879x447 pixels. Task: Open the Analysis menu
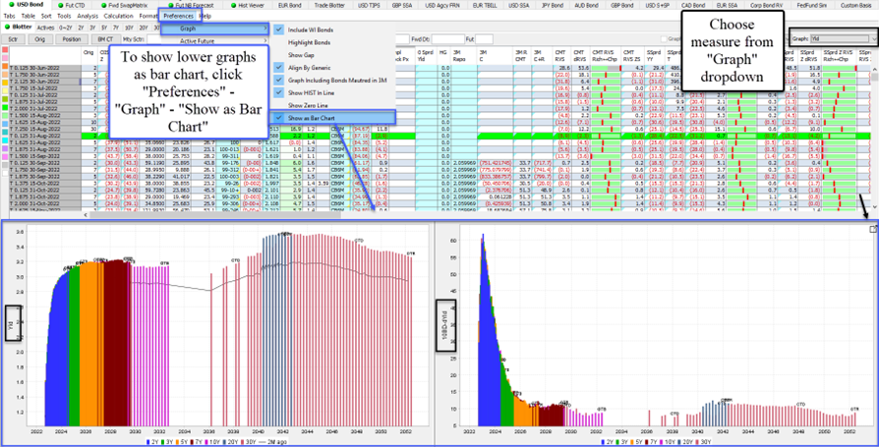pos(88,17)
